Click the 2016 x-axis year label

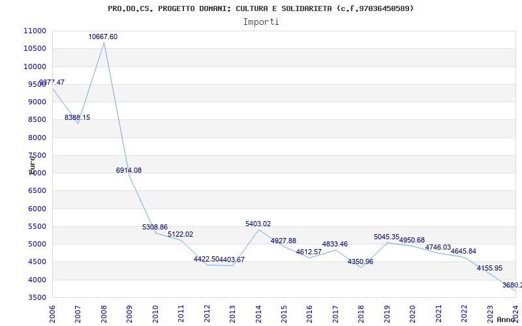[309, 314]
